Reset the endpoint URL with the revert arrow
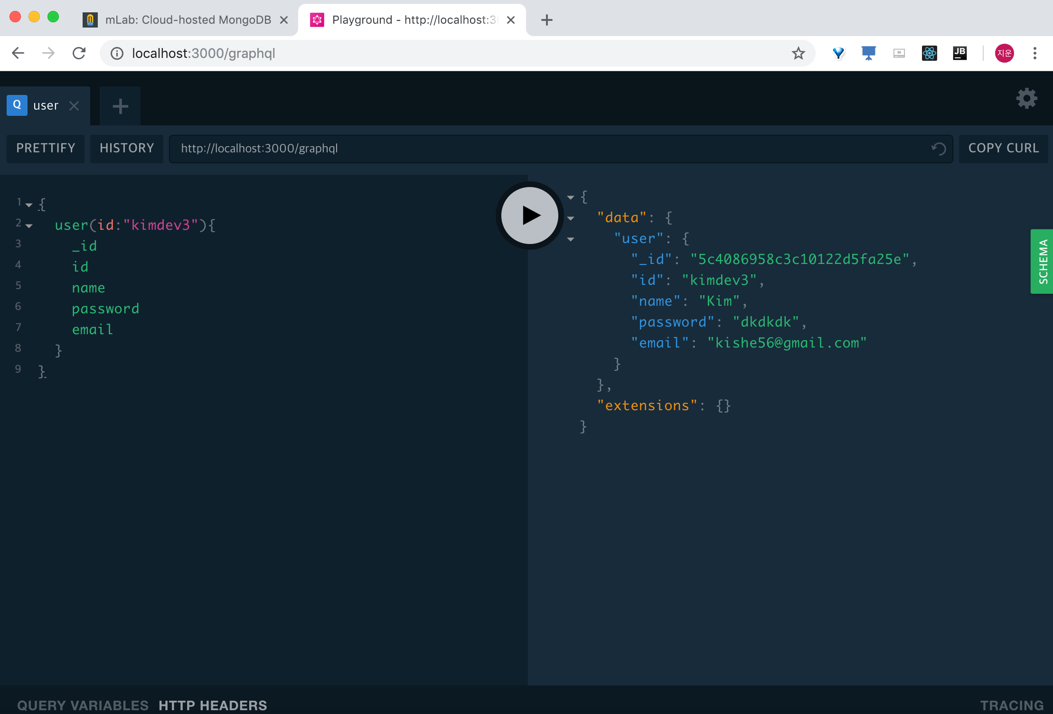Viewport: 1053px width, 714px height. (937, 149)
